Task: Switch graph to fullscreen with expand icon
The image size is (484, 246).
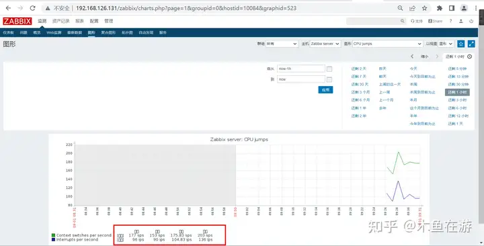Action: [471, 44]
